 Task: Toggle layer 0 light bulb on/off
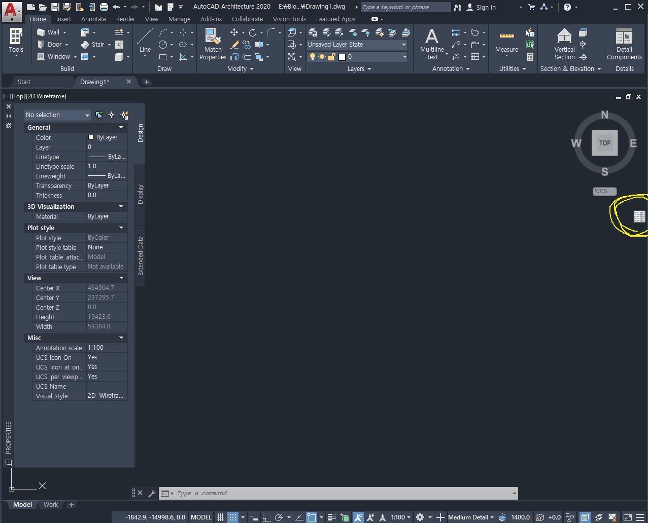(x=312, y=57)
